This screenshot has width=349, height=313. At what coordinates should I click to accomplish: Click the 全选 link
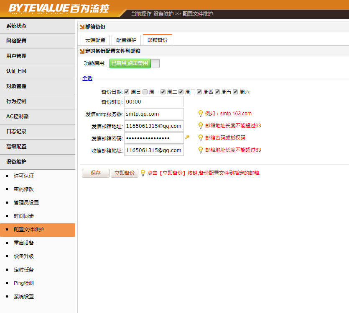pos(87,78)
